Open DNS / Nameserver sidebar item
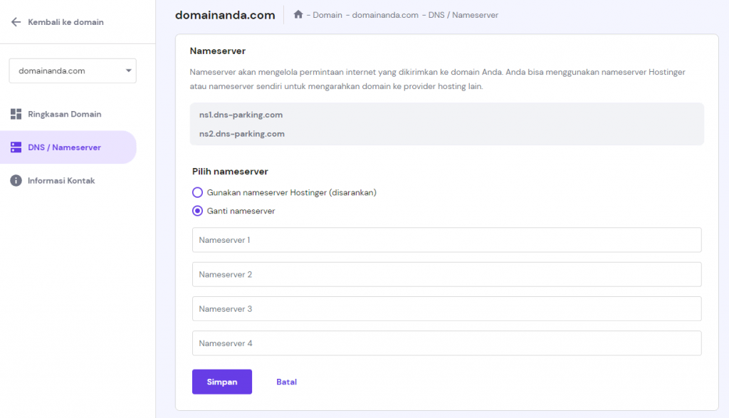The width and height of the screenshot is (729, 418). tap(64, 147)
